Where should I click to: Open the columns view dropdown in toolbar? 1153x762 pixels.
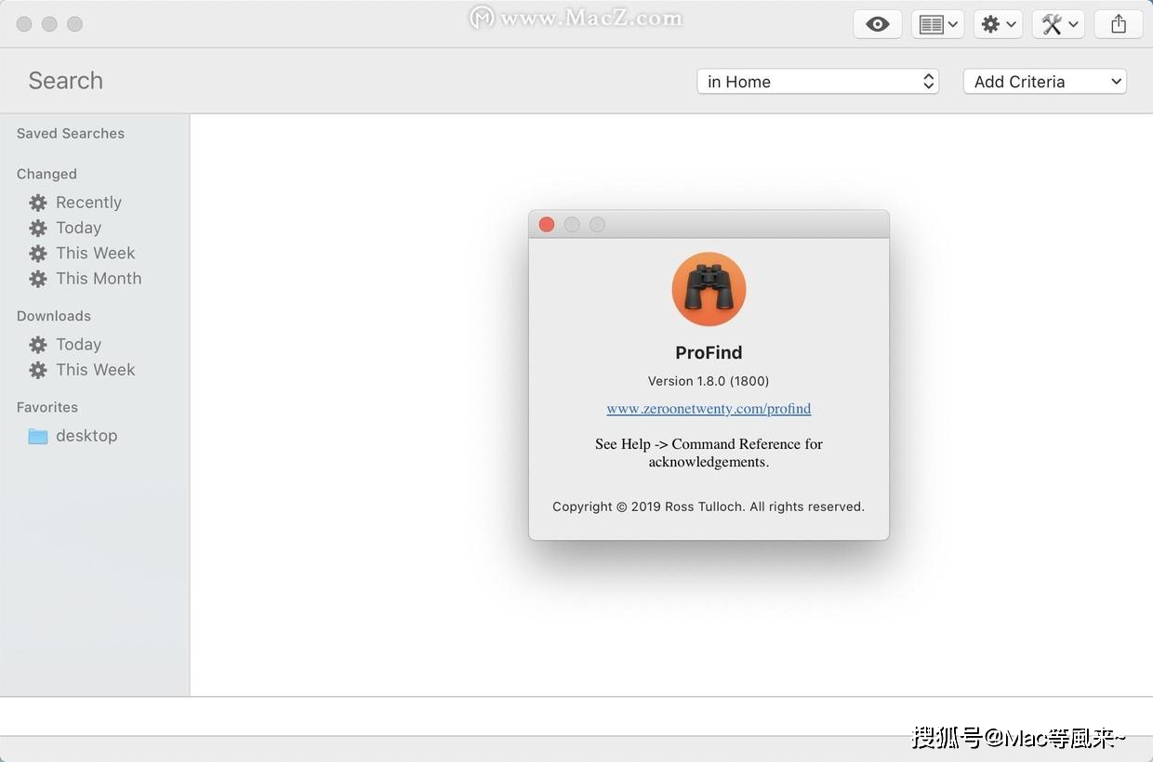[x=937, y=25]
